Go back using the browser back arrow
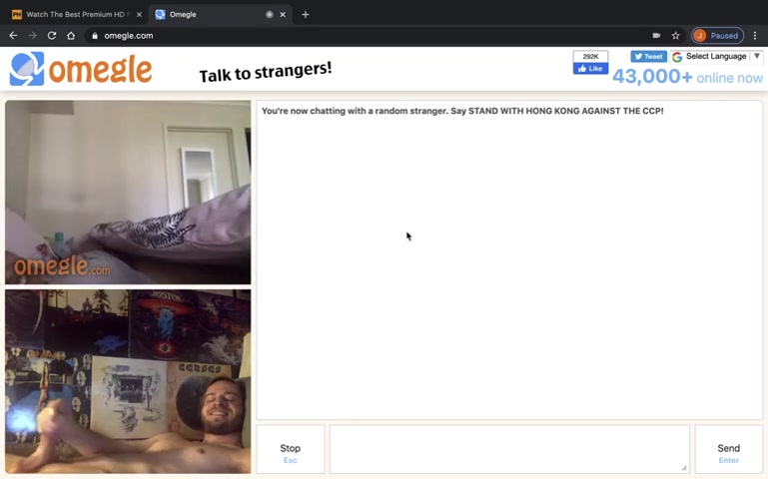768x479 pixels. (13, 36)
